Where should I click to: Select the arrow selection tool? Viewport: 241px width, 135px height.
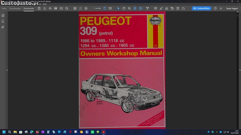click(118, 8)
